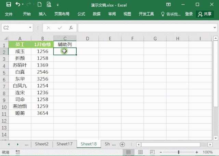Switch to Normal view in status bar
Screen dimensions: 219x156
[129, 152]
